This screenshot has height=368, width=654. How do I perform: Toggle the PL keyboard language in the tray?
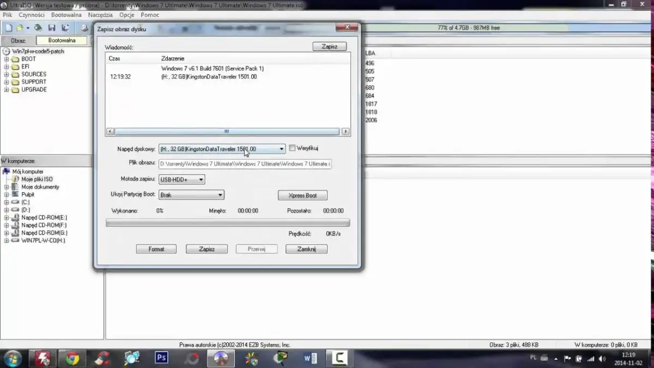tap(534, 358)
